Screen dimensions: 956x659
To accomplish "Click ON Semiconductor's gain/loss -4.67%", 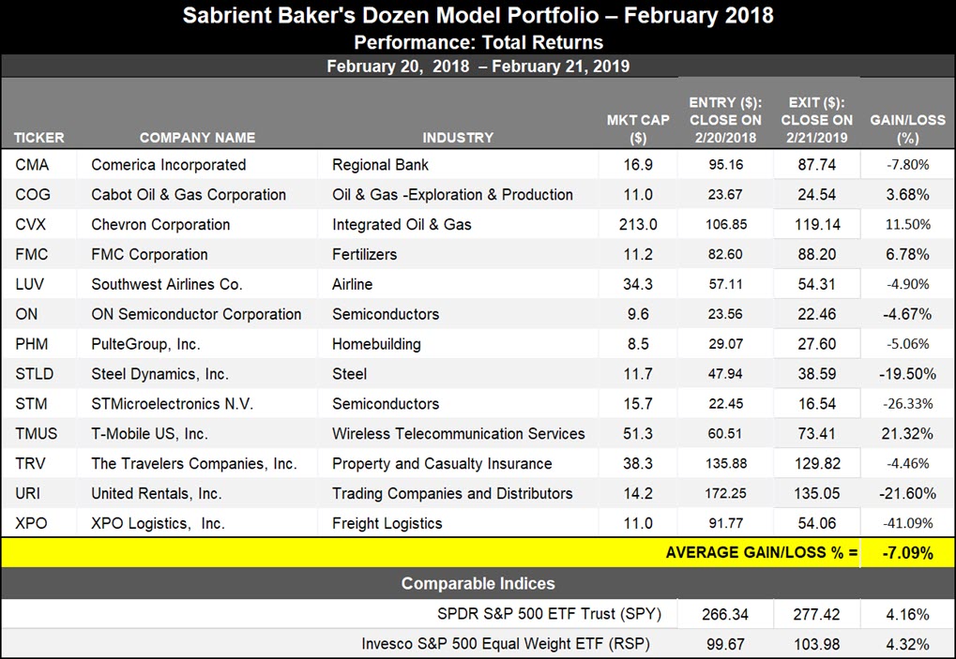I will coord(908,314).
